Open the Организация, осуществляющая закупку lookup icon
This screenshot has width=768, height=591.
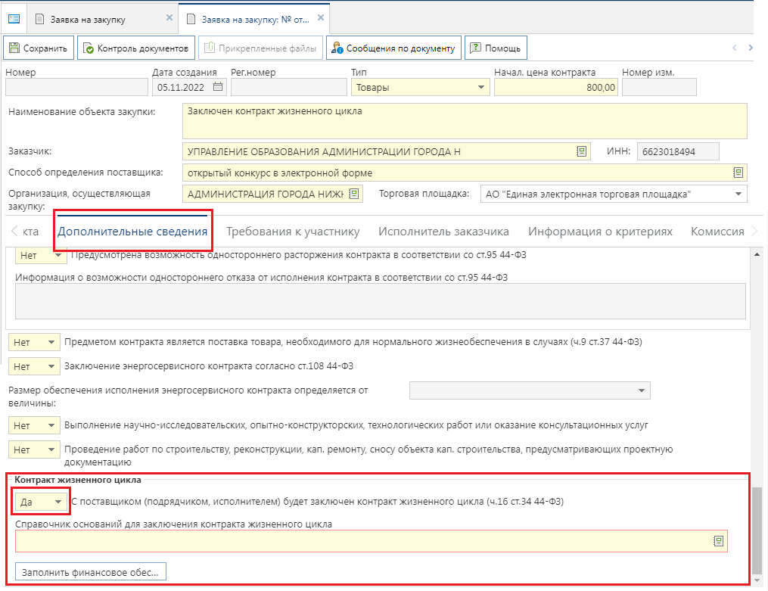point(353,194)
